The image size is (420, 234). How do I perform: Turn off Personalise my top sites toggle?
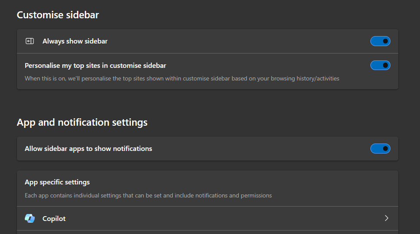tap(380, 65)
